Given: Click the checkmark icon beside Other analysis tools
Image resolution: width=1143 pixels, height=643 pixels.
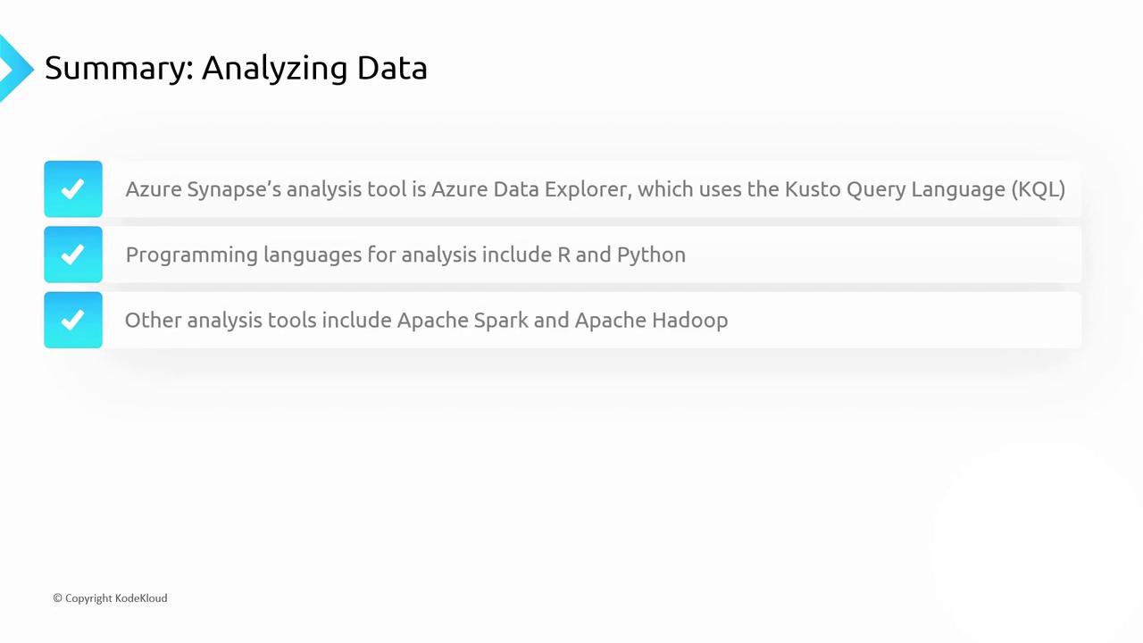Looking at the screenshot, I should coord(73,320).
